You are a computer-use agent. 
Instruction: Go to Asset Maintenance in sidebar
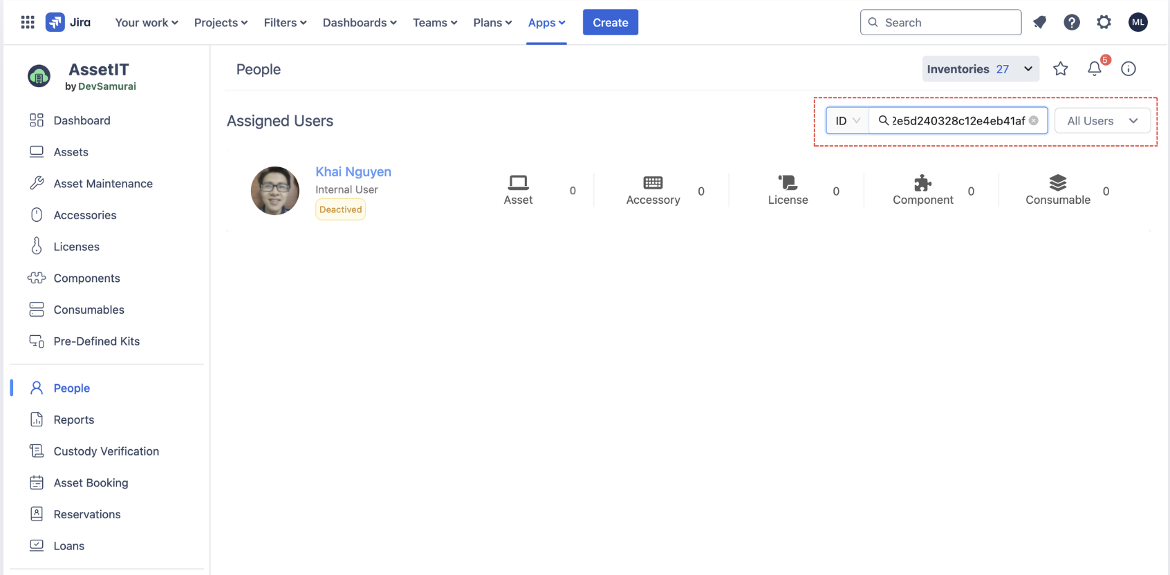click(x=103, y=183)
